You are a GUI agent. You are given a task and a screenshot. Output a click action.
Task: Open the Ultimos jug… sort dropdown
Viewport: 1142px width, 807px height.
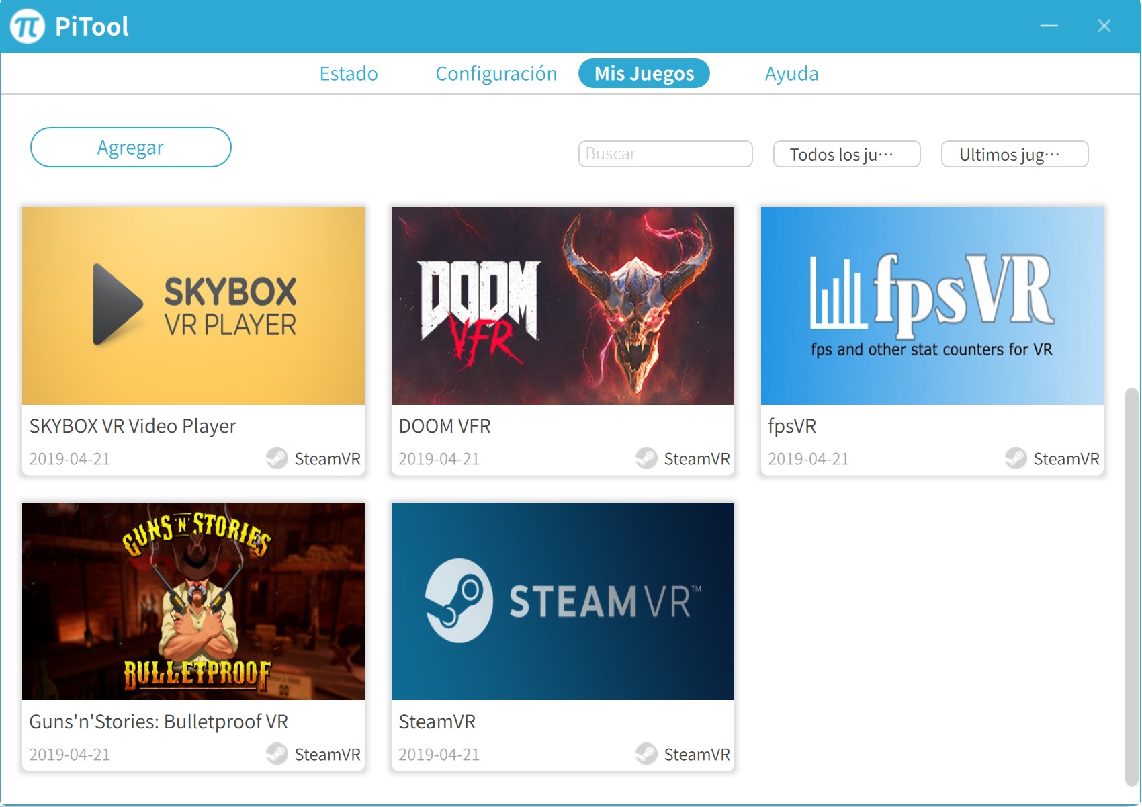pos(1015,154)
